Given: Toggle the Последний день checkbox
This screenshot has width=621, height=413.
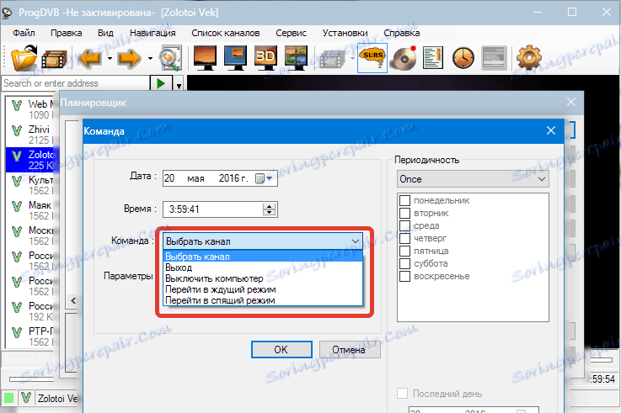Looking at the screenshot, I should coord(403,394).
